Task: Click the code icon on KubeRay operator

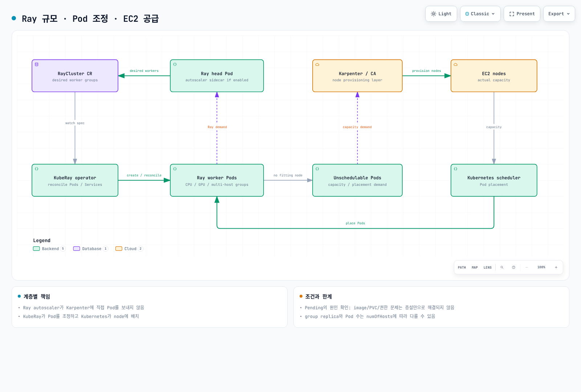Action: point(37,169)
